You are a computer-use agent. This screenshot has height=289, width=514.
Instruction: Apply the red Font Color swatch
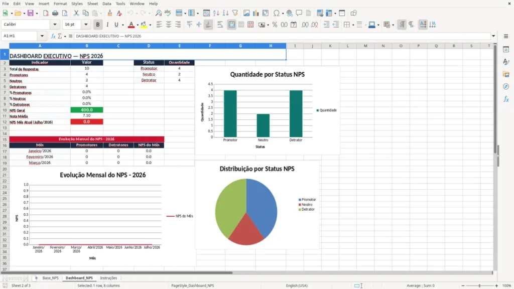pyautogui.click(x=131, y=25)
